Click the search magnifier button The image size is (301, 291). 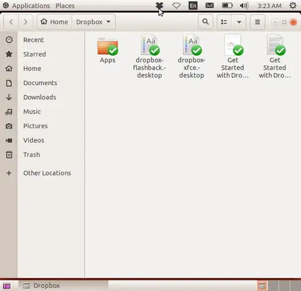pyautogui.click(x=205, y=22)
